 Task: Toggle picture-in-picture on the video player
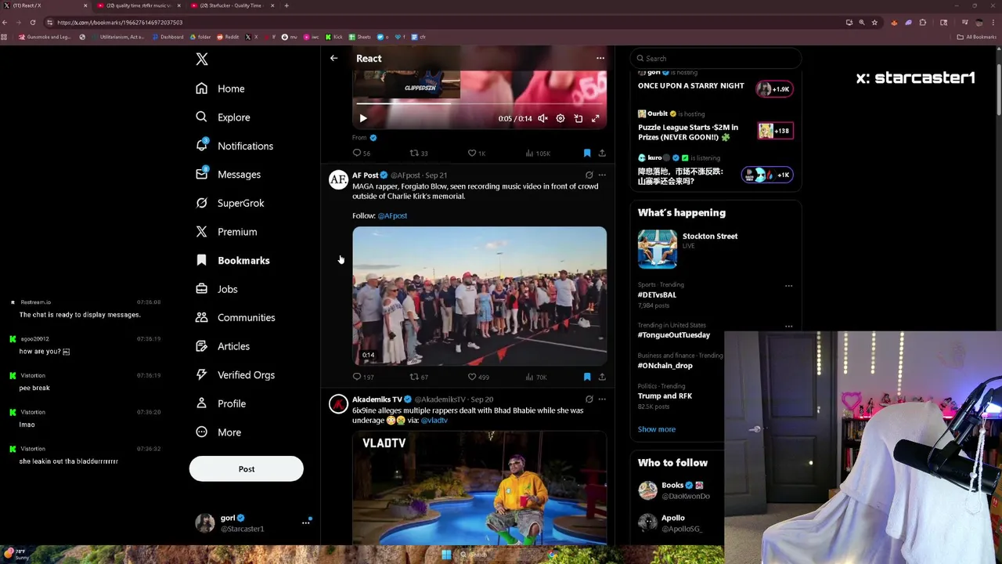click(x=578, y=118)
